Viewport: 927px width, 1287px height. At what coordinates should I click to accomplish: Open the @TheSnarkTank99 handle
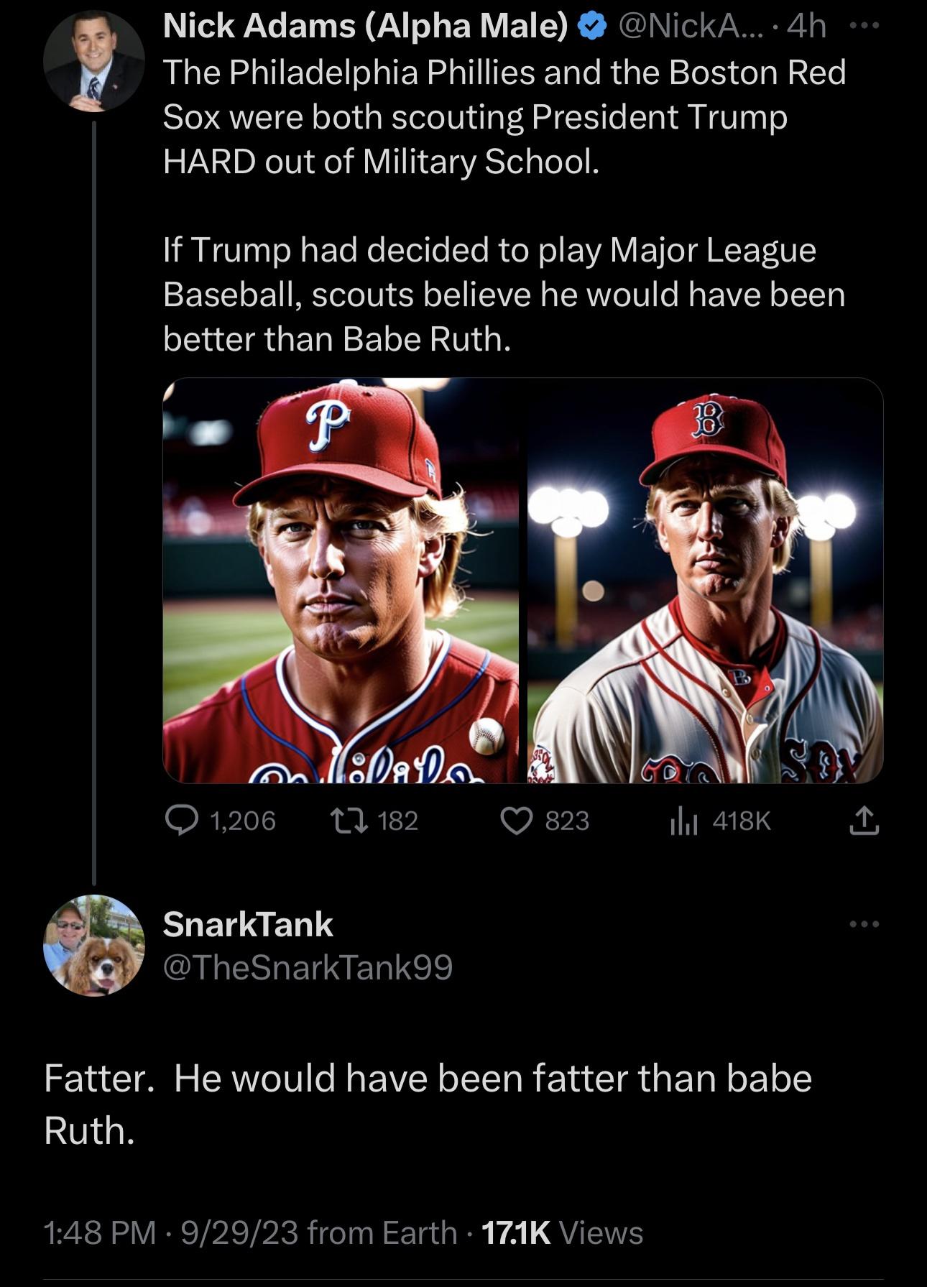point(308,967)
